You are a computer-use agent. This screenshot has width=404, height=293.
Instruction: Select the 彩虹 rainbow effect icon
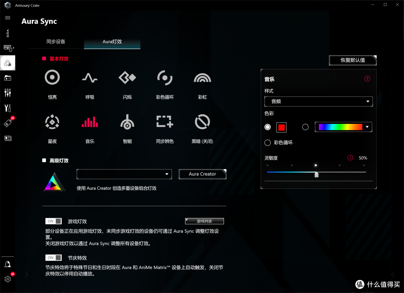pos(202,78)
